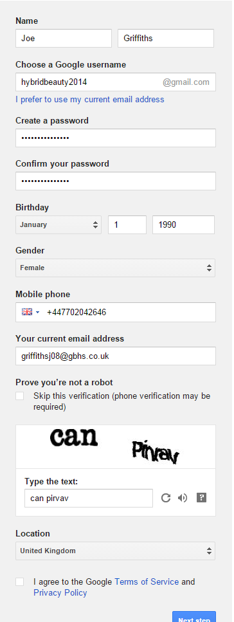Click the last name field containing Griffiths
This screenshot has height=622, width=234.
[166, 39]
